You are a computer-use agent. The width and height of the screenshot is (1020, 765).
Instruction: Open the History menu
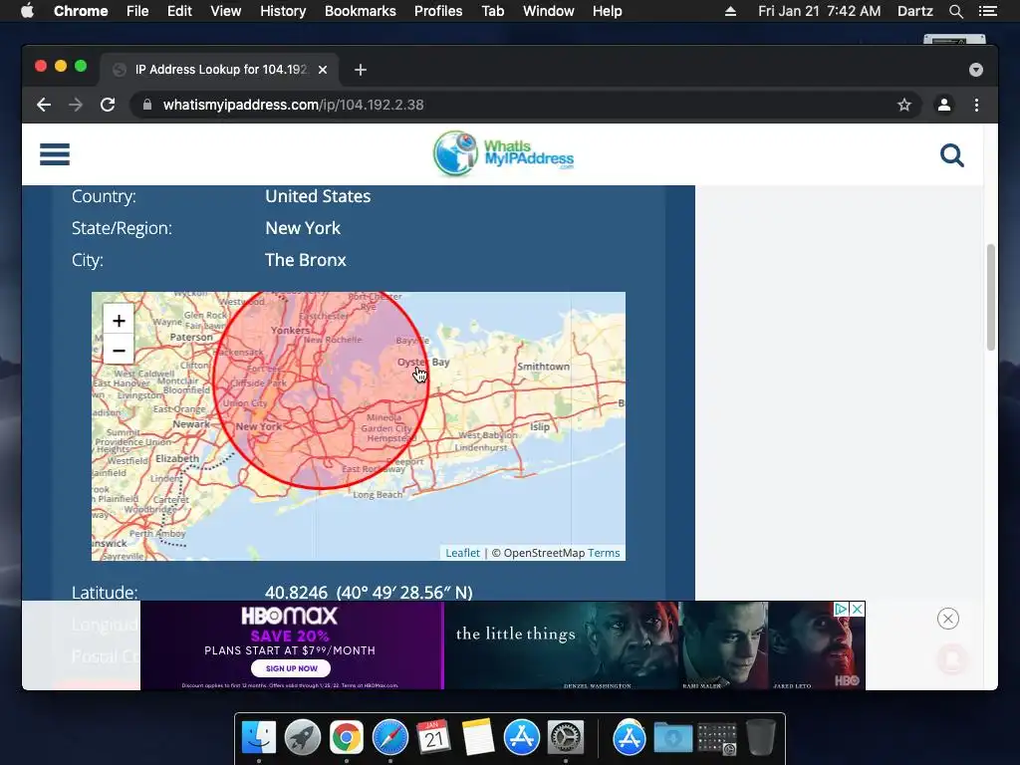click(x=283, y=11)
